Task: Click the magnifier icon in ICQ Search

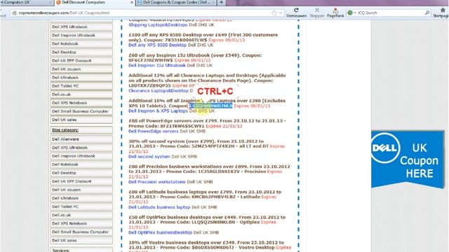Action: pos(427,13)
